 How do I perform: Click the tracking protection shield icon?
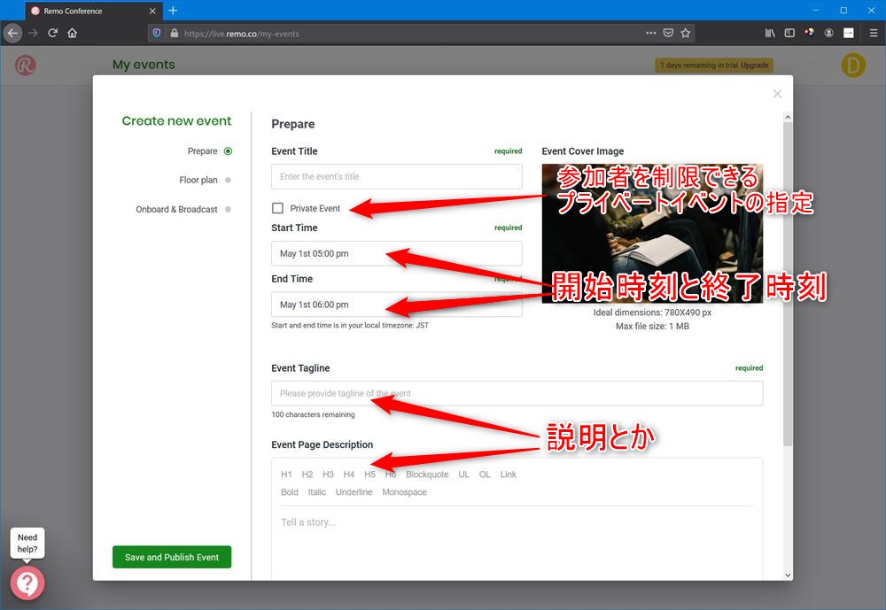pyautogui.click(x=157, y=34)
